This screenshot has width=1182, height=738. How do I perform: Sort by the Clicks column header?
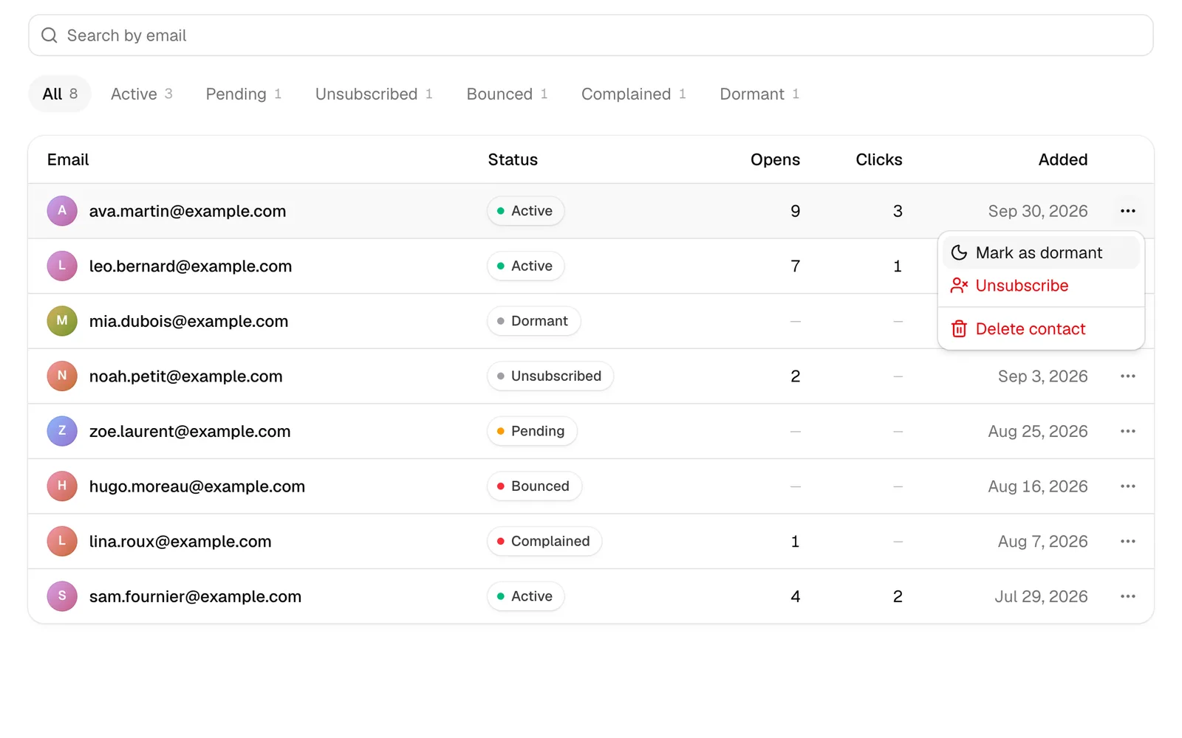coord(879,159)
